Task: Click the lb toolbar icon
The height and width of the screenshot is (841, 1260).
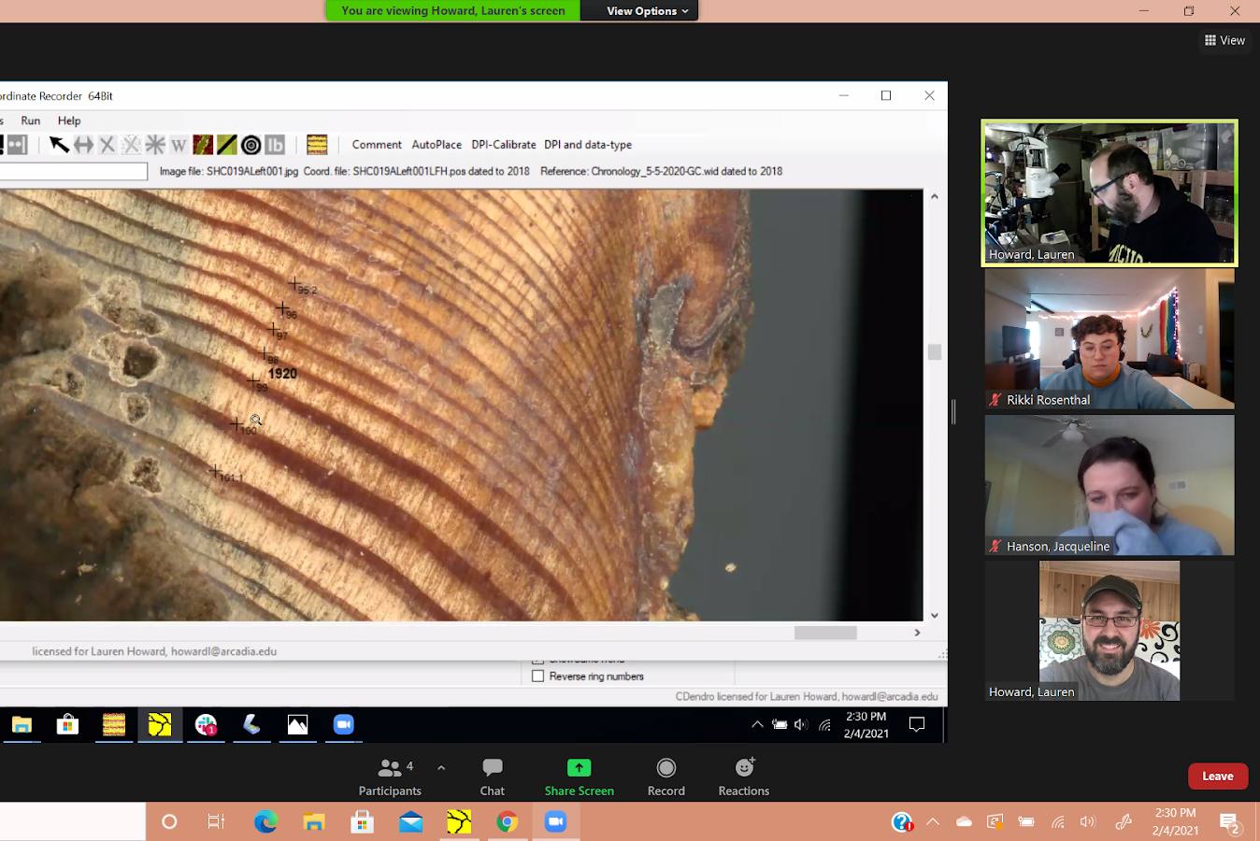Action: pos(274,145)
